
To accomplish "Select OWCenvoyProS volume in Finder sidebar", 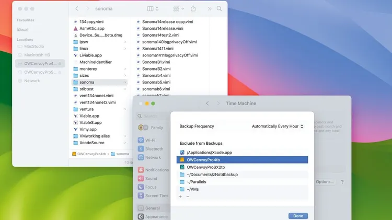I will click(x=40, y=72).
